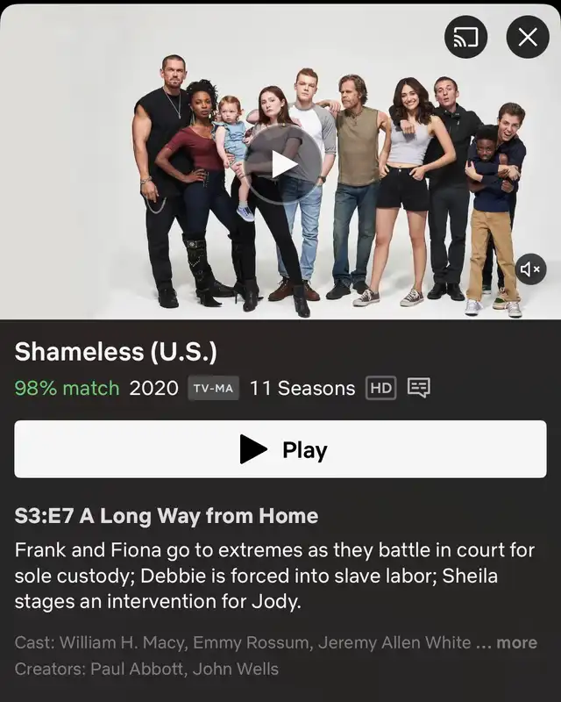The width and height of the screenshot is (561, 702).
Task: Click cast member Jeremy Allen White
Action: click(394, 643)
